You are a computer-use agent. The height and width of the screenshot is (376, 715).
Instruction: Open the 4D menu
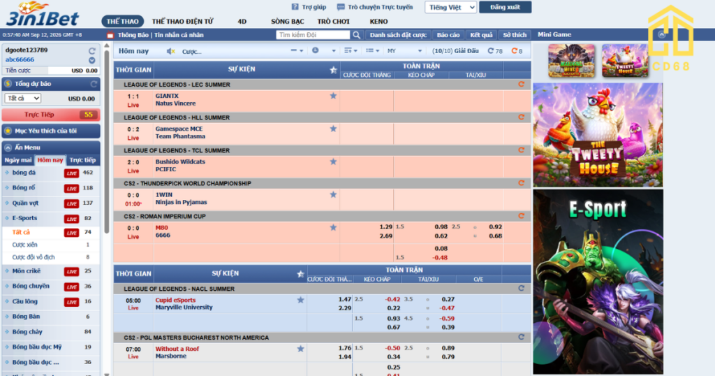click(242, 22)
